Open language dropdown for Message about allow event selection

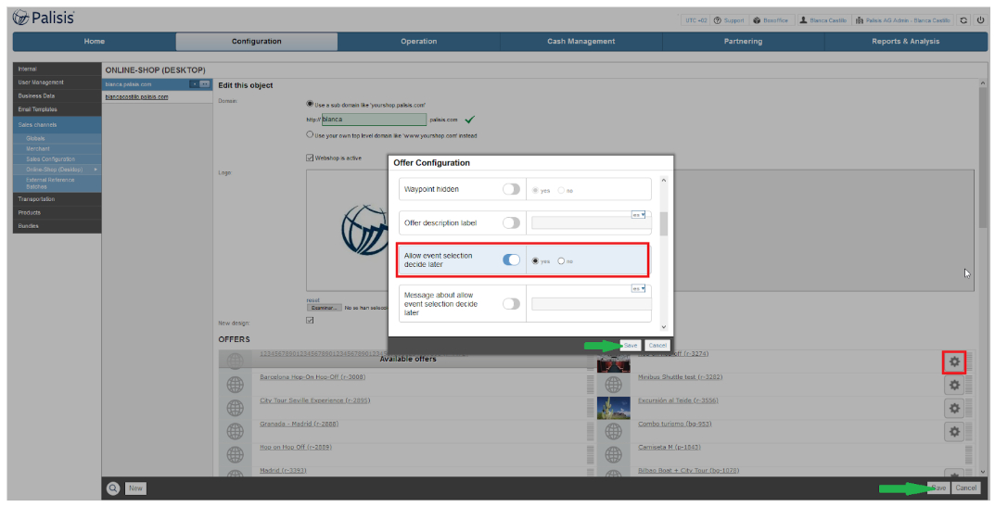[638, 288]
